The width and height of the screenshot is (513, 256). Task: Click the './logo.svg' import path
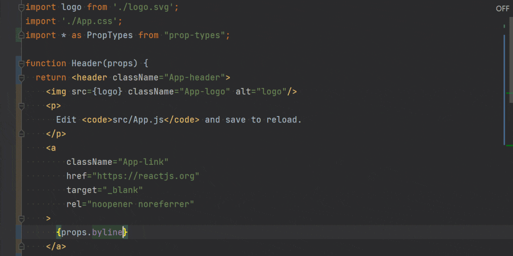(x=143, y=7)
